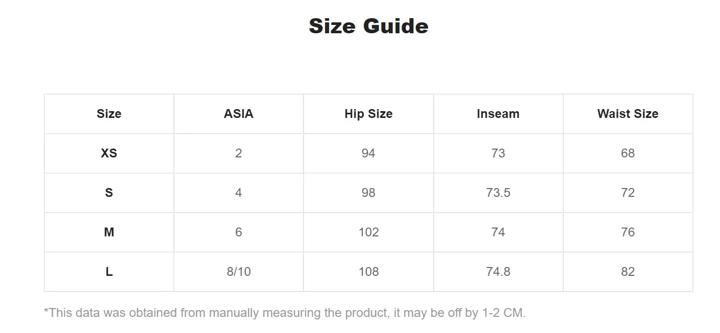The image size is (720, 333).
Task: Click the manual measuring disclaimer note
Action: (285, 313)
